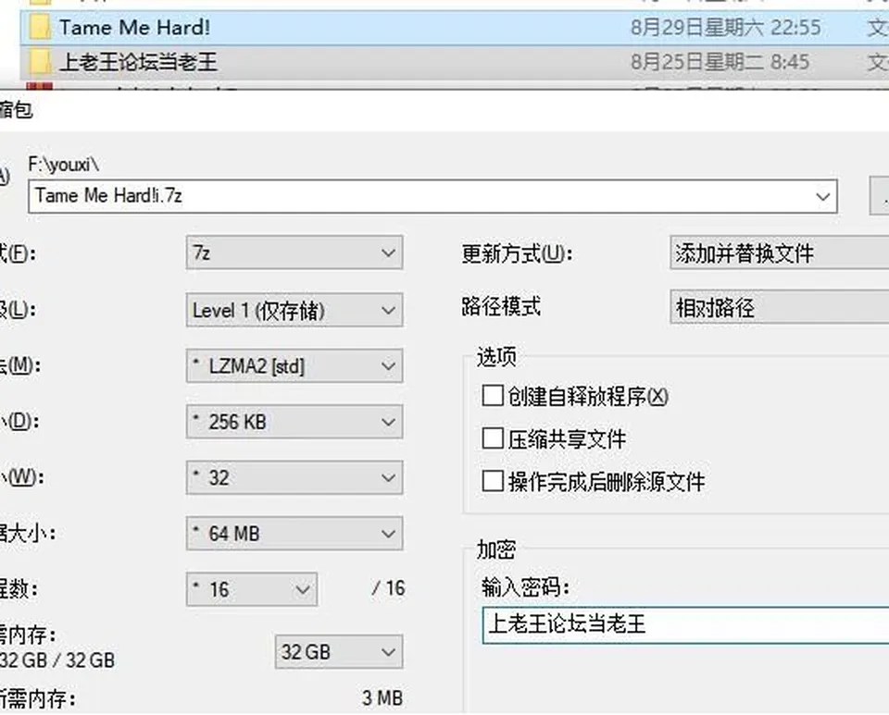Viewport: 889px width, 715px height.
Task: Click the F:\youxi\ path text
Action: click(64, 165)
